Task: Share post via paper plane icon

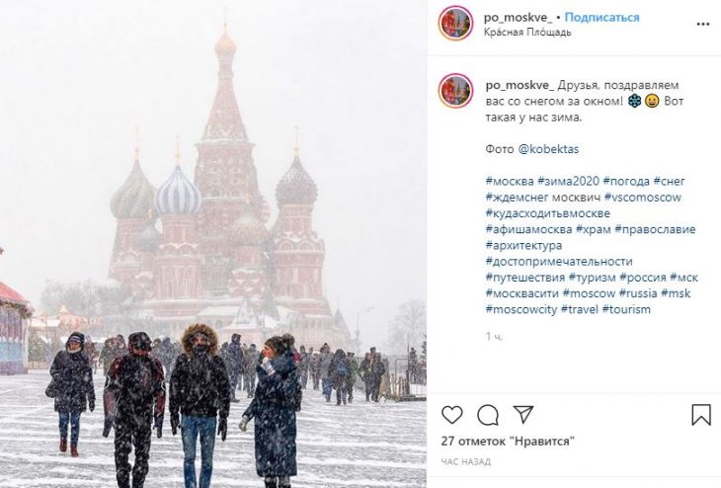Action: pyautogui.click(x=523, y=415)
